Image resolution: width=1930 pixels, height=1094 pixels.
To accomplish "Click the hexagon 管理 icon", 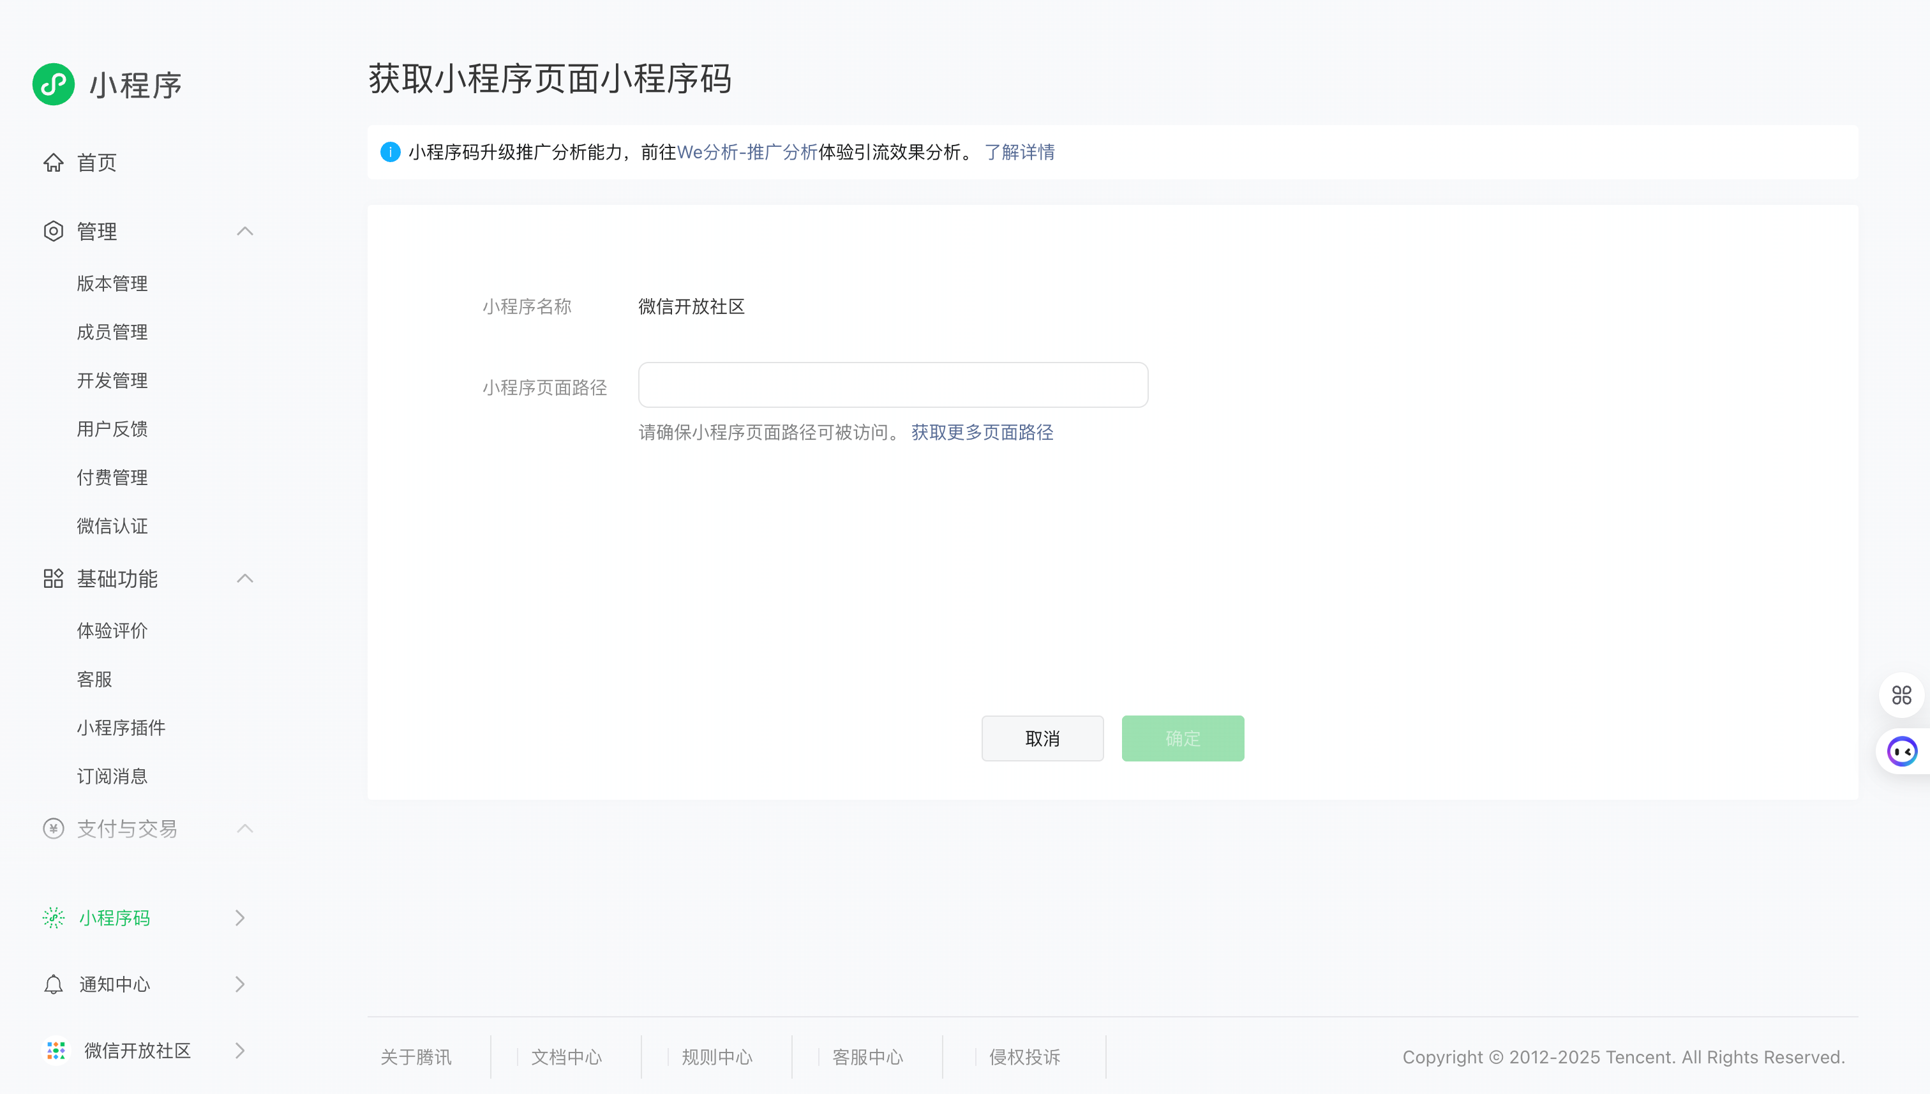I will coord(54,232).
